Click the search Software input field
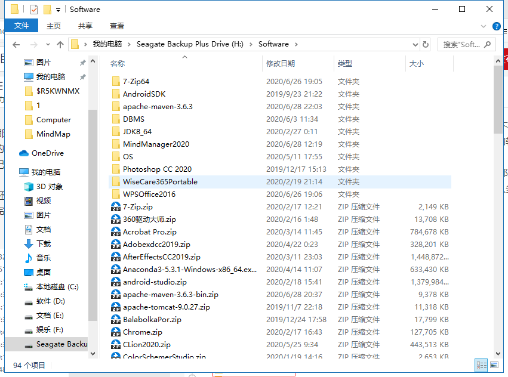The height and width of the screenshot is (377, 508). (467, 44)
